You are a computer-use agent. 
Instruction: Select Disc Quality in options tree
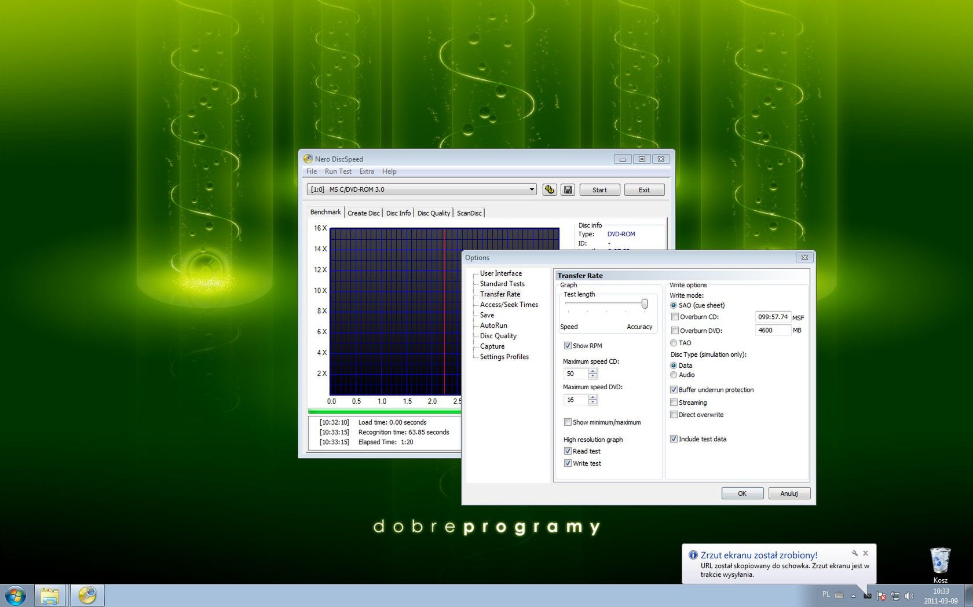tap(498, 336)
